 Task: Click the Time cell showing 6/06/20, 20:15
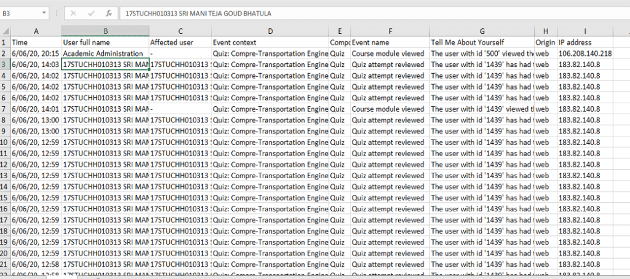36,53
